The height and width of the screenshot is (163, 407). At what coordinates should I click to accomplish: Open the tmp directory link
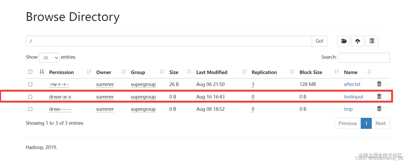(x=348, y=109)
